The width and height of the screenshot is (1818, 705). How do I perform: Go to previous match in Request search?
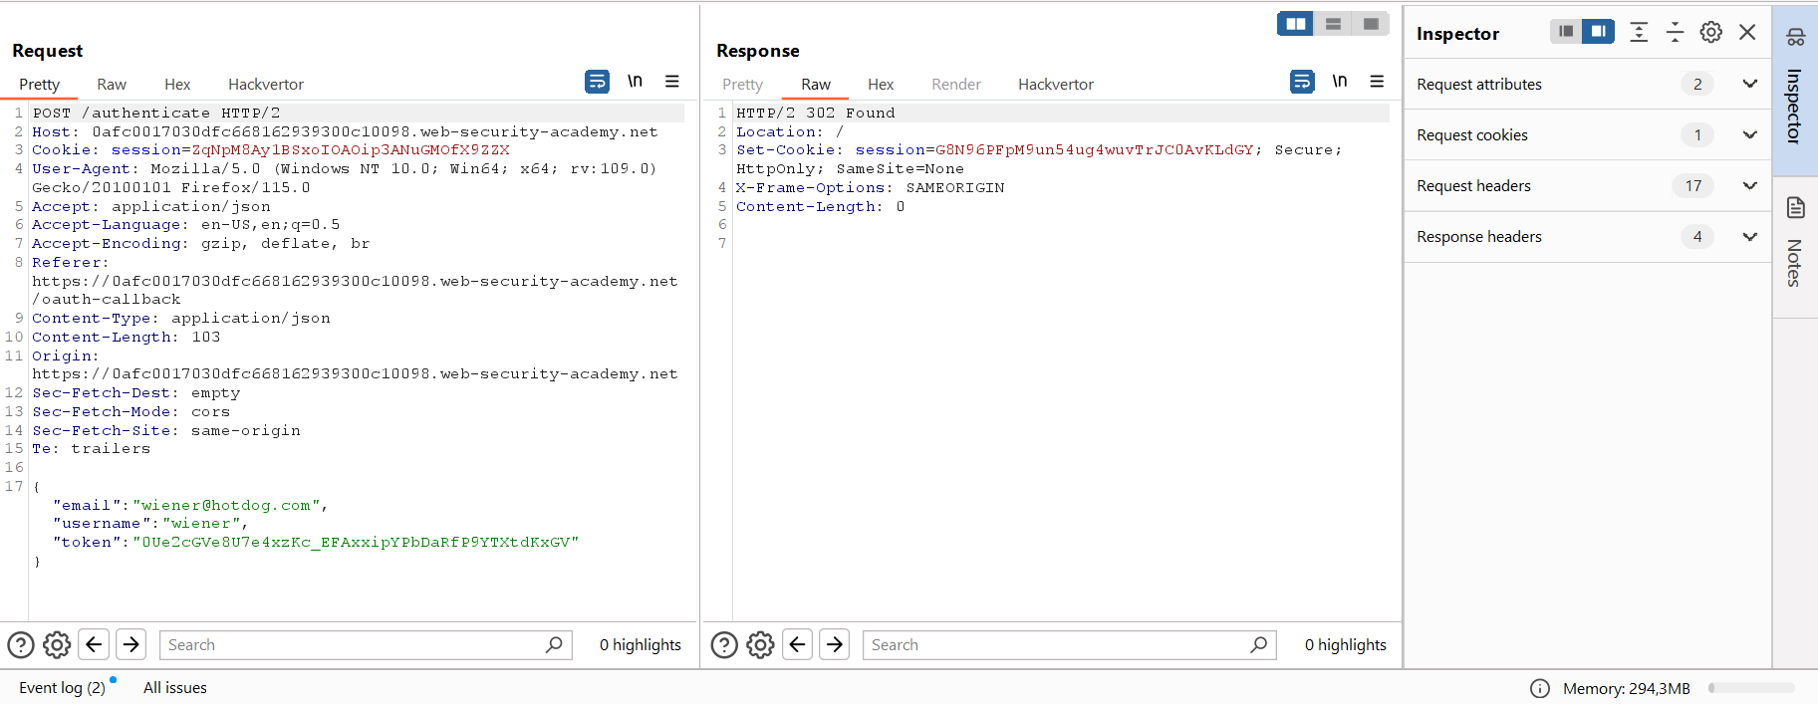click(x=94, y=645)
